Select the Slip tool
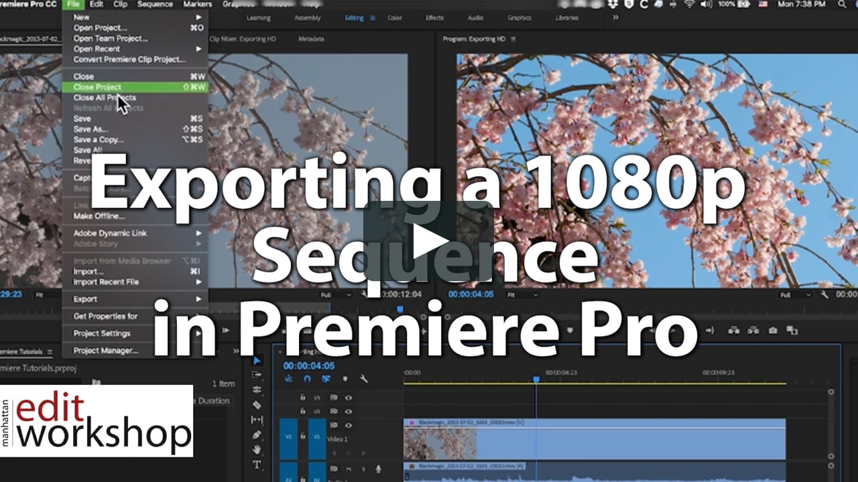This screenshot has width=858, height=482. [x=257, y=420]
